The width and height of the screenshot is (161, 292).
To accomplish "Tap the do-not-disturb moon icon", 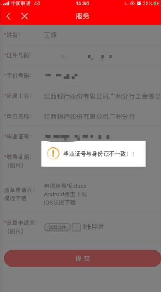I will (126, 4).
